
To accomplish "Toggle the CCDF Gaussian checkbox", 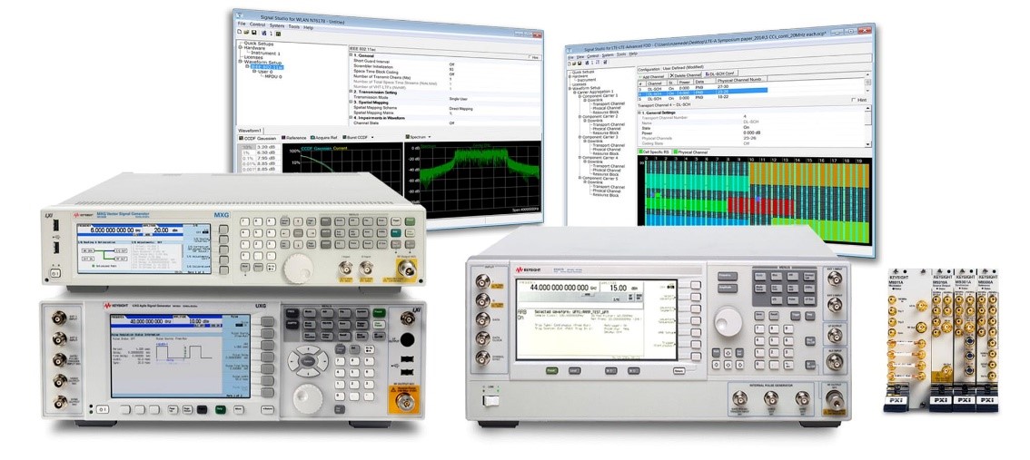I will pyautogui.click(x=240, y=138).
